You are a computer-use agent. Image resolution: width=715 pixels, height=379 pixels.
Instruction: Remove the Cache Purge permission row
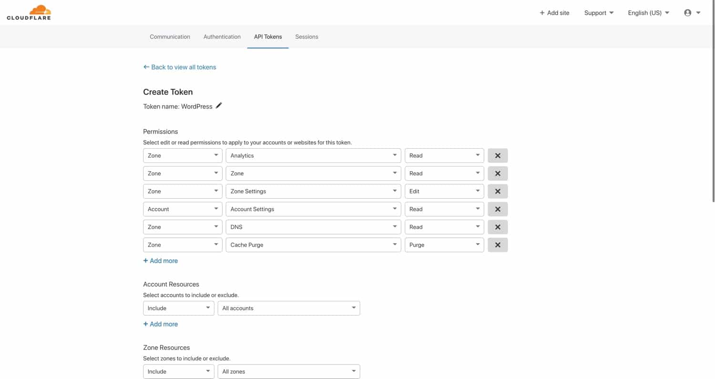point(497,245)
